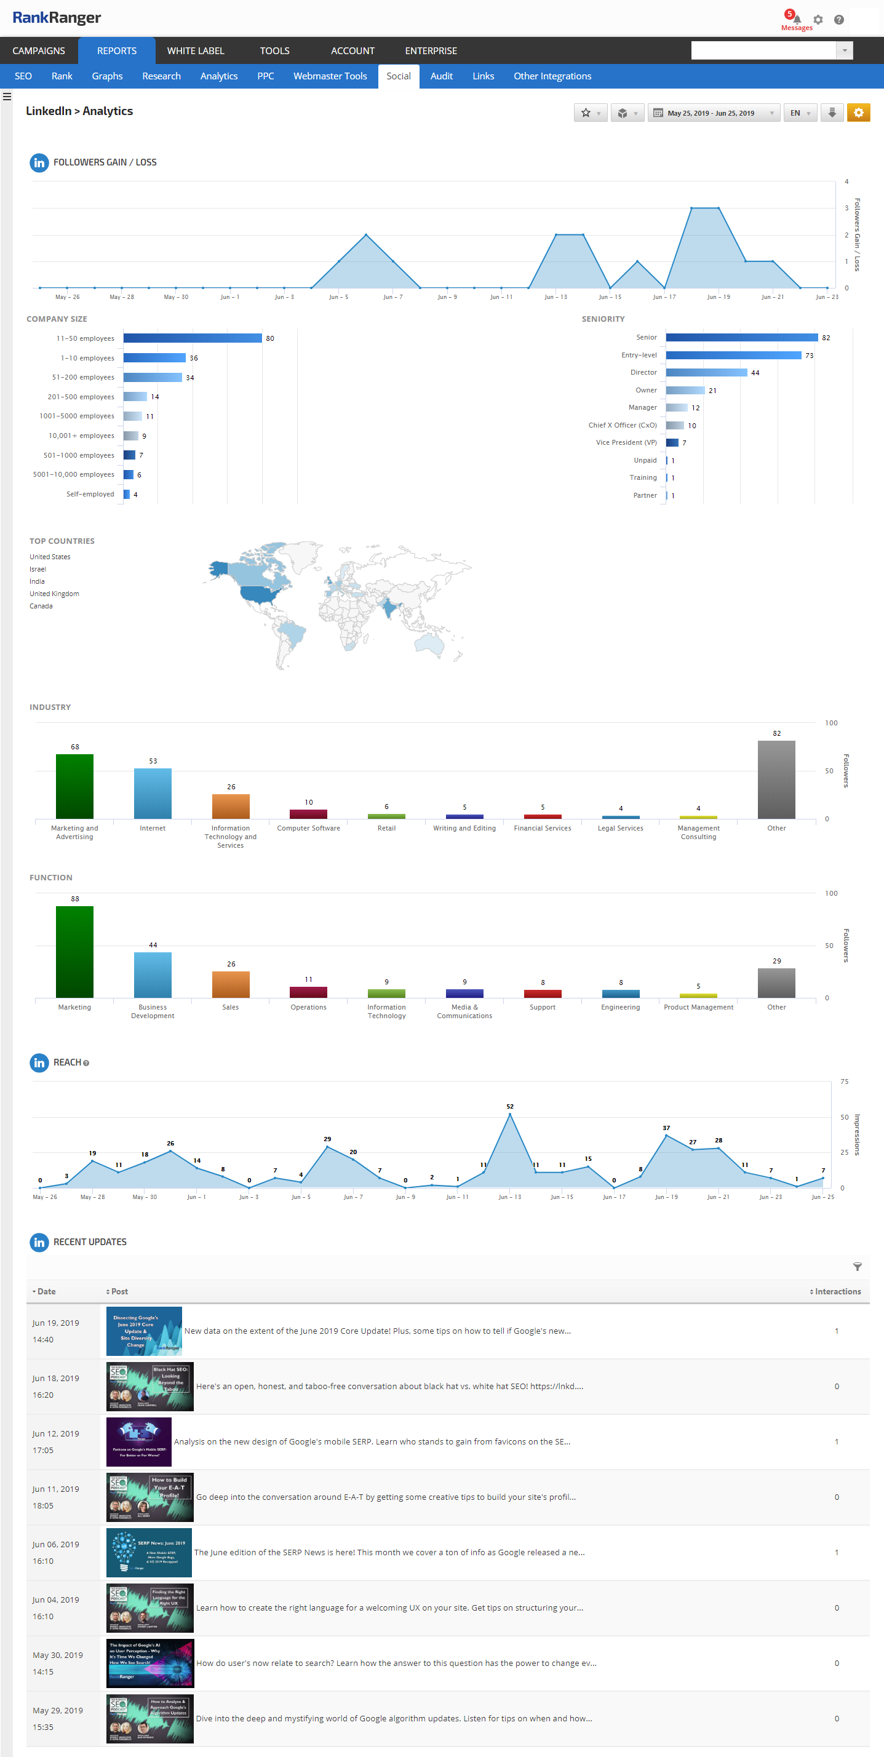Click the filter funnel icon in Recent Updates
Viewport: 884px width, 1757px height.
click(x=858, y=1267)
